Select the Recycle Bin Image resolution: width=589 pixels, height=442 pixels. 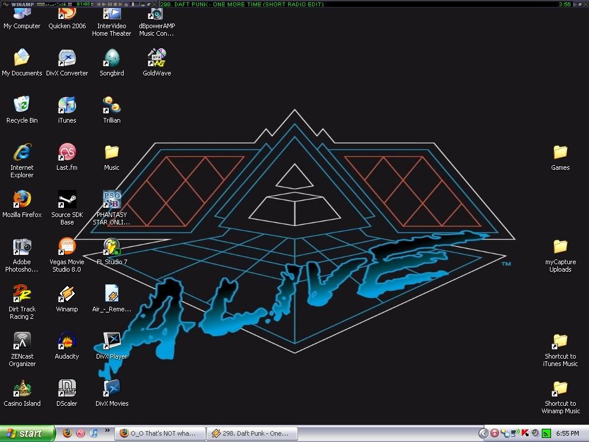coord(22,110)
